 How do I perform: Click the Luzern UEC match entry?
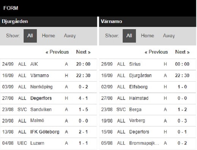click(x=48, y=143)
